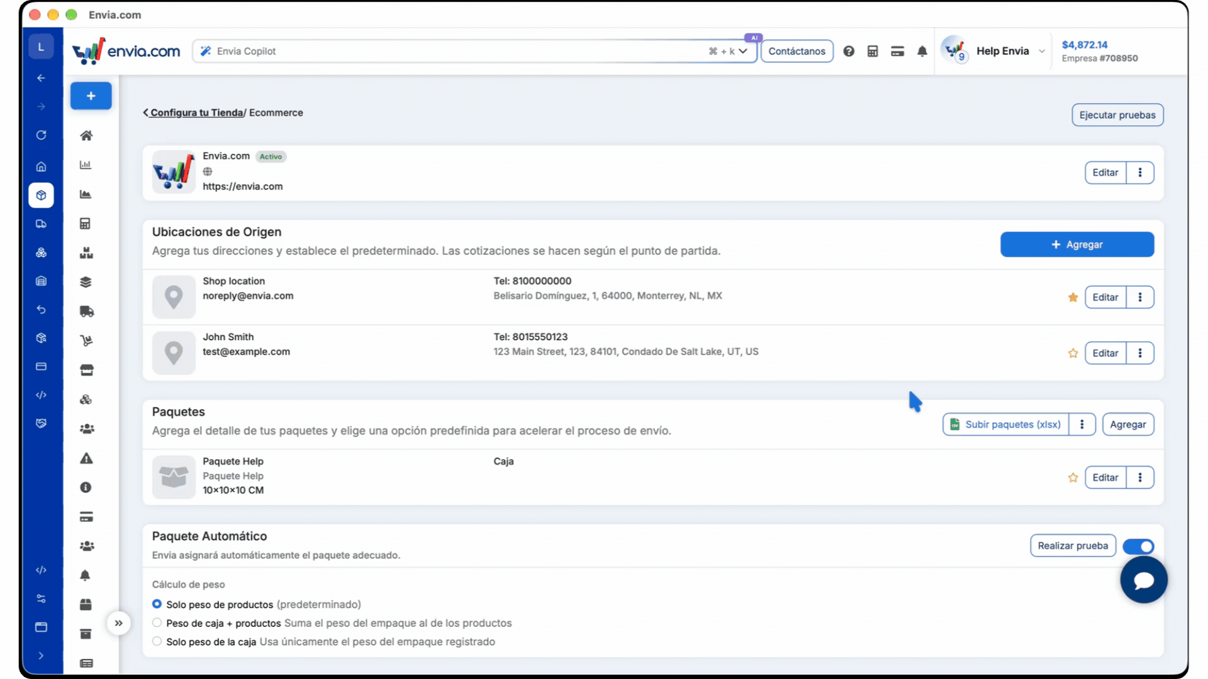Click the reload icon in left rail

[x=41, y=135]
